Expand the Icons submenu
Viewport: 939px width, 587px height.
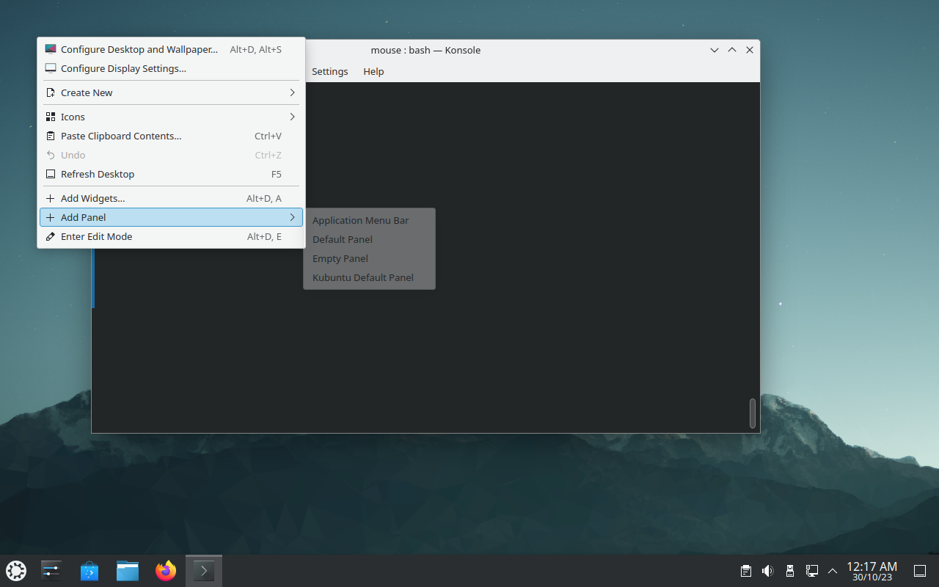click(x=170, y=117)
